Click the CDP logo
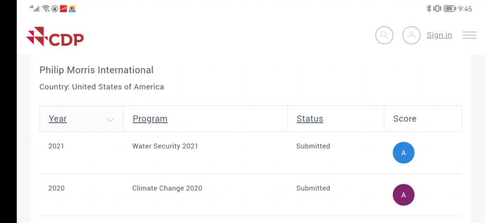485x223 pixels. (x=55, y=36)
